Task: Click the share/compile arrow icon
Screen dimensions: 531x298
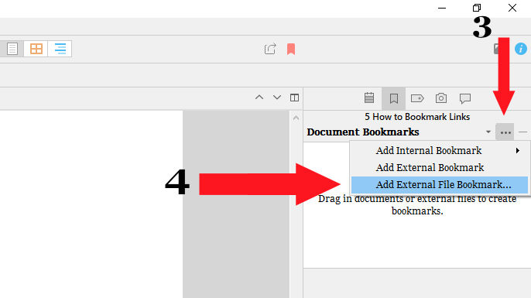Action: (270, 49)
